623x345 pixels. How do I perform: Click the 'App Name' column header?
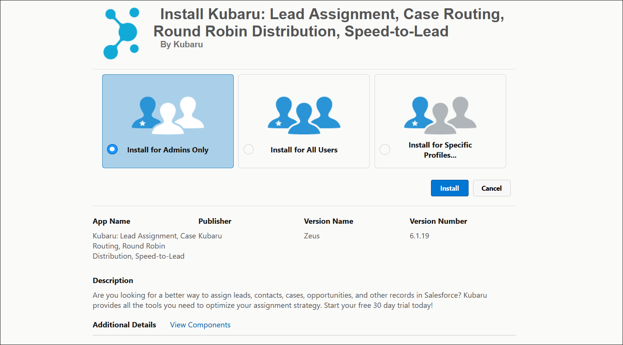tap(112, 221)
